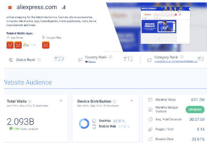Open the Category Rank info tooltip icon

tap(182, 57)
